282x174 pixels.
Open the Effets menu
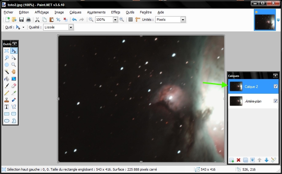116,12
